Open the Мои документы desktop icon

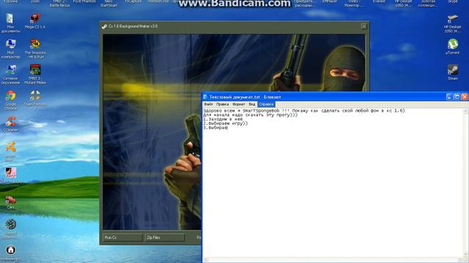(10, 23)
